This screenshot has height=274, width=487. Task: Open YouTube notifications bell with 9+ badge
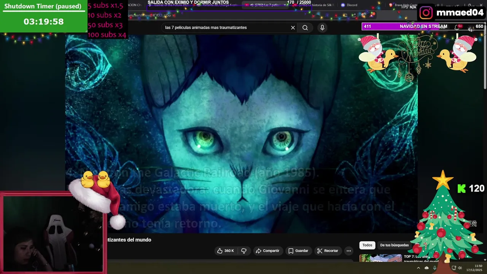coord(458,27)
